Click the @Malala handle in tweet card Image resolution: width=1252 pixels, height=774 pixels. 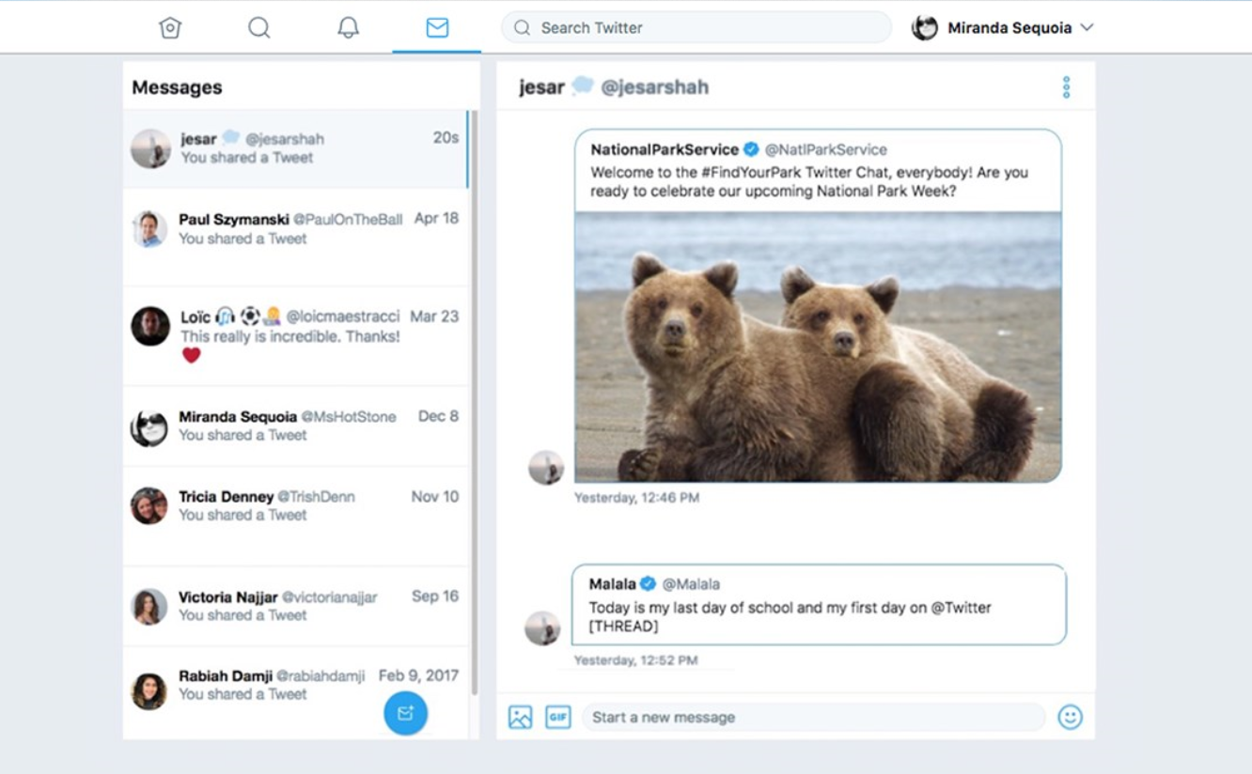pyautogui.click(x=691, y=584)
